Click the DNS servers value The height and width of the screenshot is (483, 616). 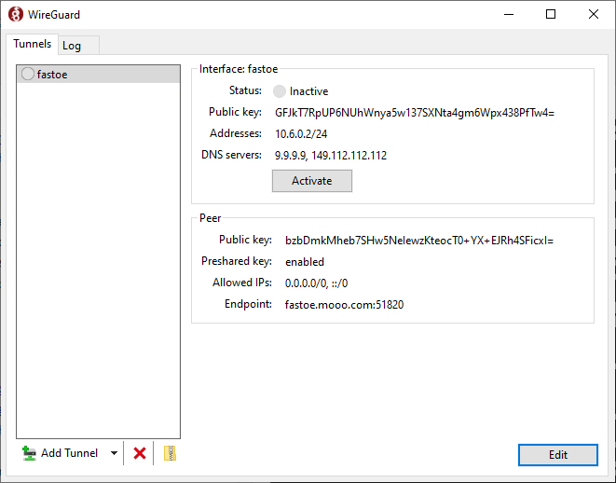(x=331, y=155)
